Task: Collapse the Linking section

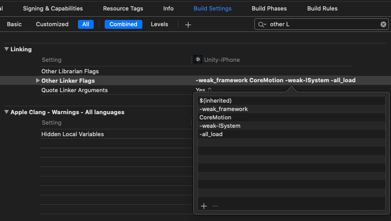Action: click(6, 49)
